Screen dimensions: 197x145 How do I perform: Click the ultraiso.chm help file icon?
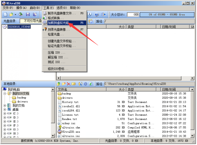[x=59, y=128]
